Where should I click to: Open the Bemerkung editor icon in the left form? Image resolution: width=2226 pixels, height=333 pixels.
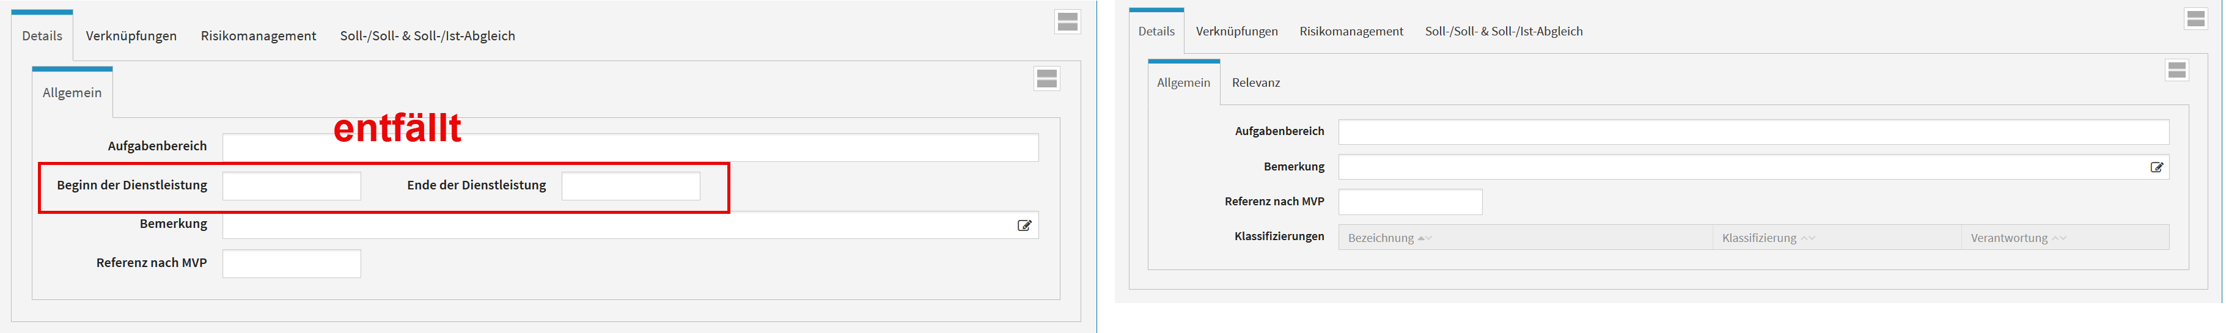point(1024,225)
